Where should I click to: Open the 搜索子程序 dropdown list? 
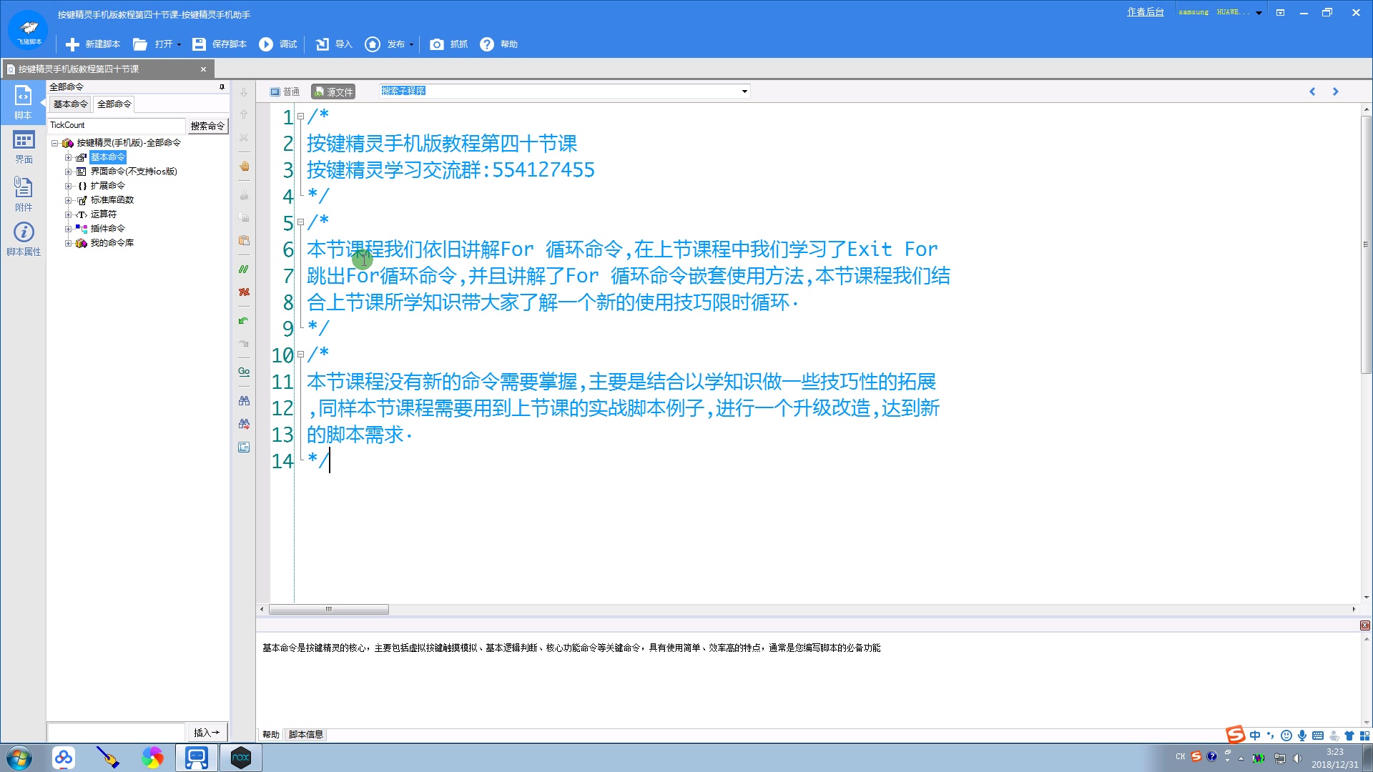point(744,91)
